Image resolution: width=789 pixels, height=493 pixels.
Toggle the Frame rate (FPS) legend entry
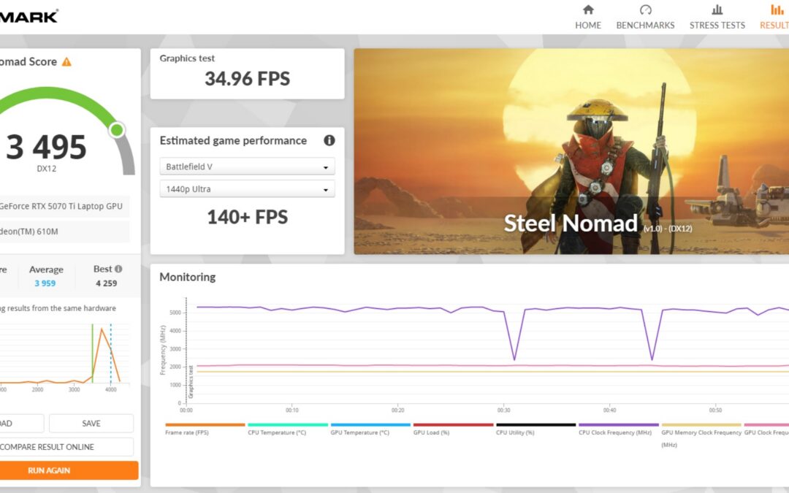click(x=187, y=432)
